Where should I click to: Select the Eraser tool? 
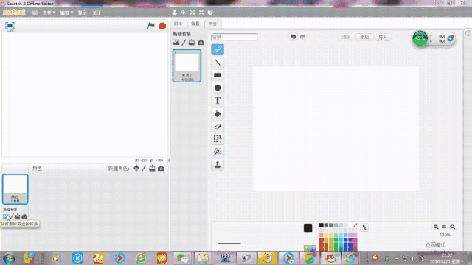click(218, 126)
